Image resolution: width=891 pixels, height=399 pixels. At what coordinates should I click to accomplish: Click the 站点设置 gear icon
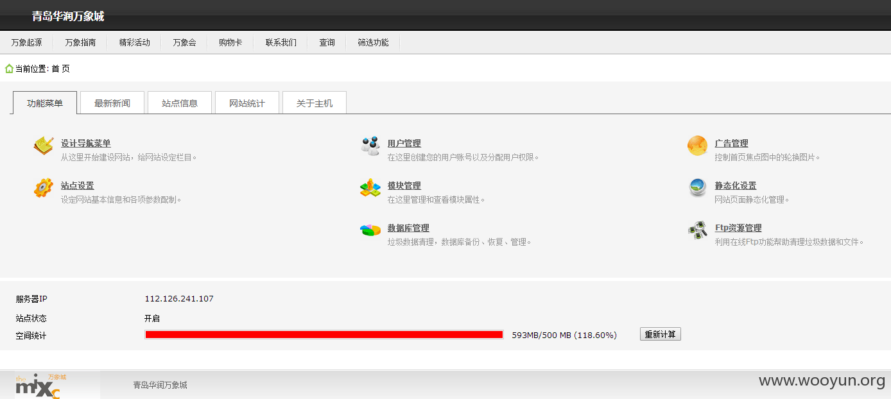[x=43, y=188]
